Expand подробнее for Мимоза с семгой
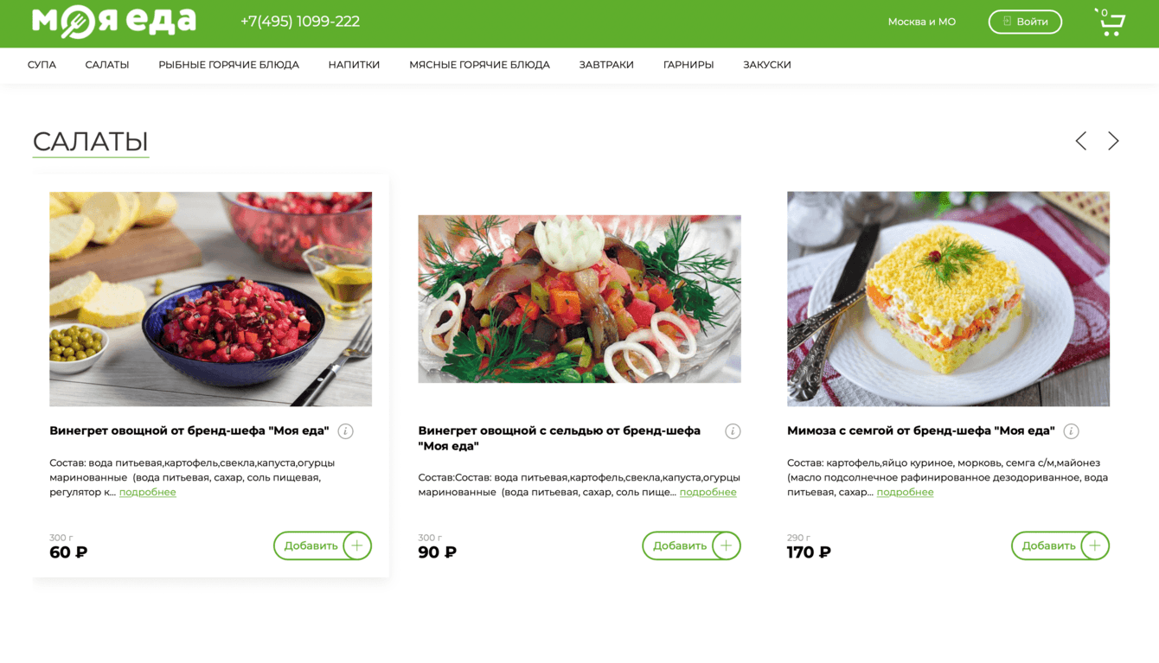 click(905, 492)
